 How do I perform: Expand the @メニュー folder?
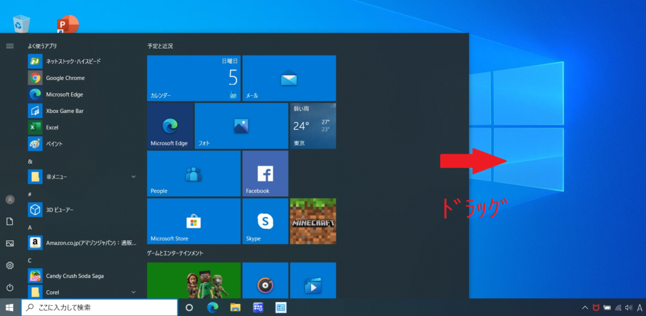click(83, 177)
